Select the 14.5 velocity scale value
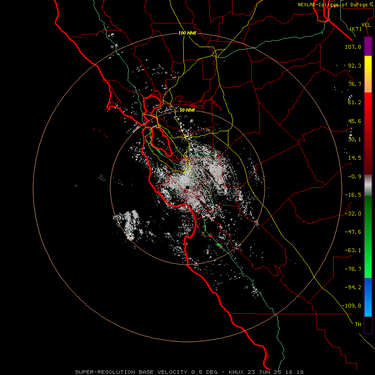375x375 pixels. click(x=355, y=158)
